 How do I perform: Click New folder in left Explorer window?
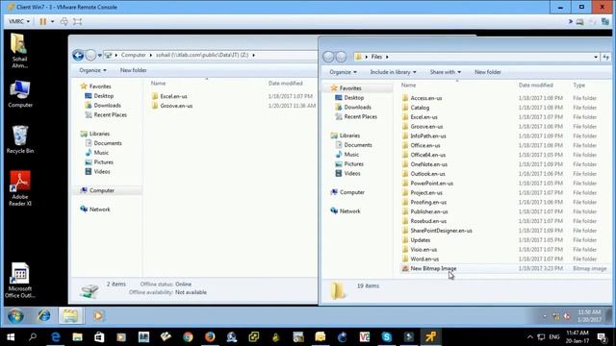pos(133,70)
